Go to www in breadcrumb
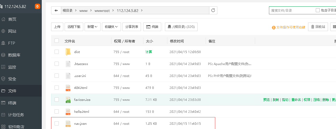 (84, 11)
